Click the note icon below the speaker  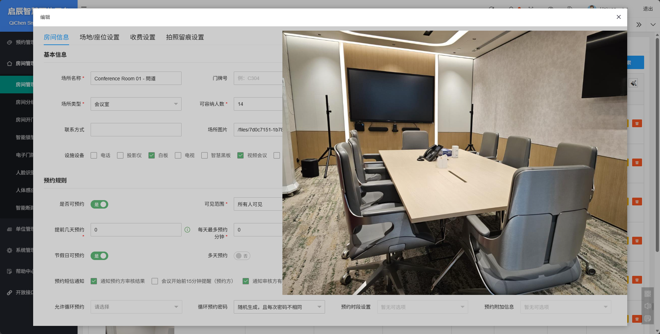click(x=648, y=318)
